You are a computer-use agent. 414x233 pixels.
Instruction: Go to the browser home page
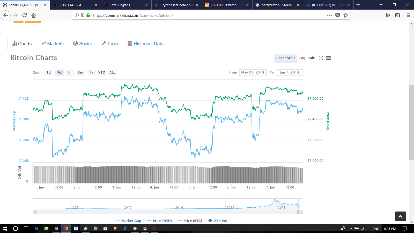[x=34, y=15]
